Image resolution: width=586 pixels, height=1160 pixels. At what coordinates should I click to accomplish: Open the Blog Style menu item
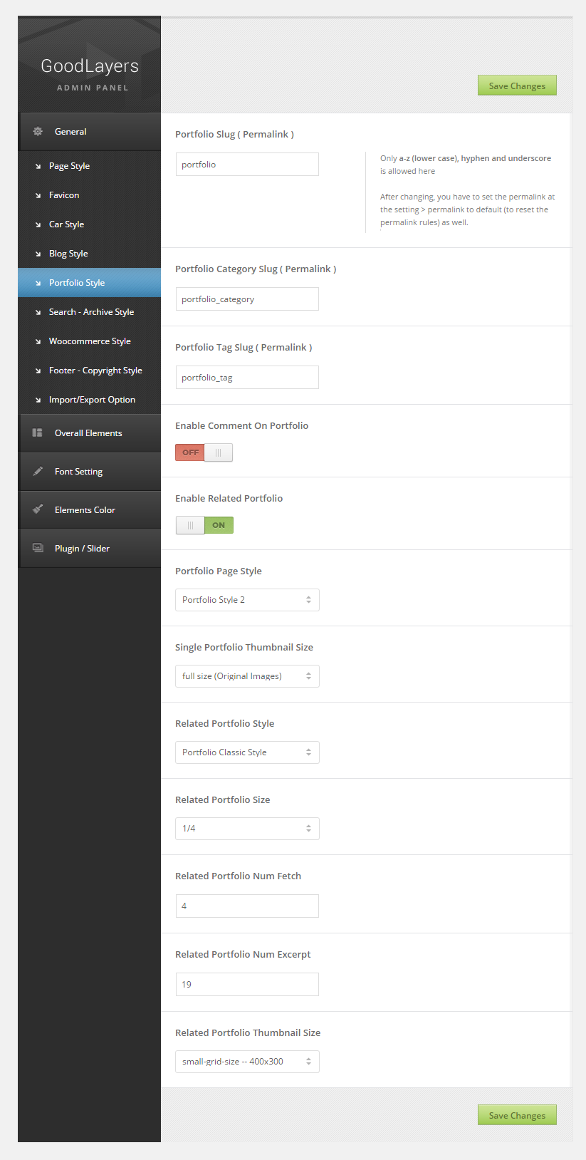68,254
